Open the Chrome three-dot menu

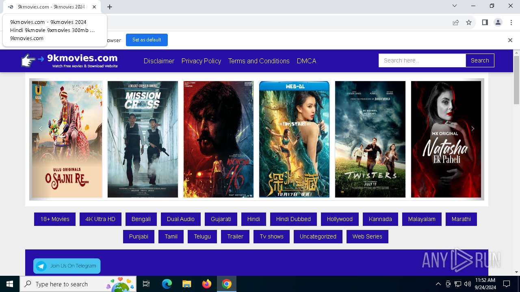(x=511, y=22)
